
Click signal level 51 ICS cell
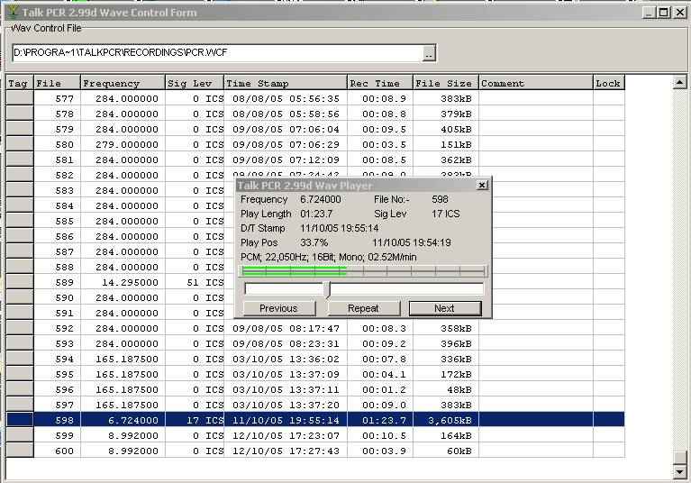[195, 282]
